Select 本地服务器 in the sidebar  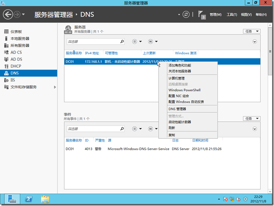coord(29,39)
